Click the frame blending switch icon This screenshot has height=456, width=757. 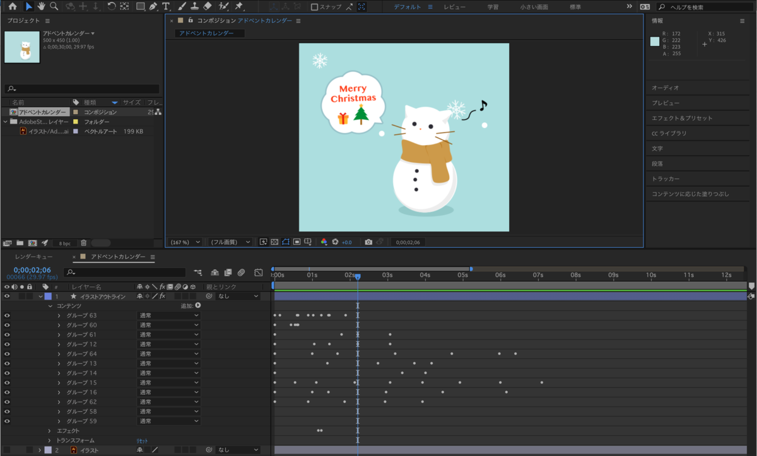[228, 272]
